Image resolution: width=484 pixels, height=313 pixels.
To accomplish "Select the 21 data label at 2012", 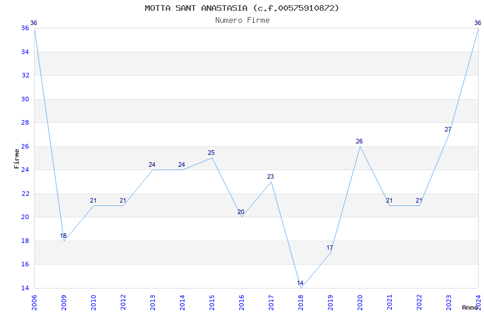I will pyautogui.click(x=122, y=200).
